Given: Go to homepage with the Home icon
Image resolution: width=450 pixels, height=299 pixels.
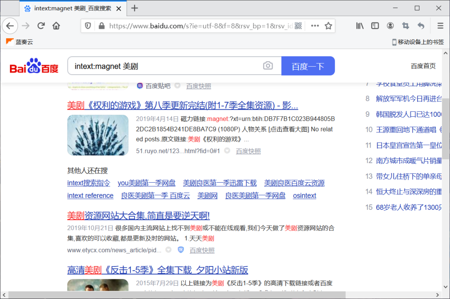Looking at the screenshot, I should (56, 25).
